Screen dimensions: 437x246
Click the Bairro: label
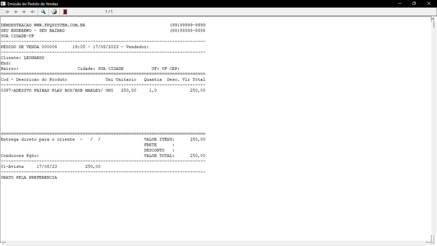[9, 69]
